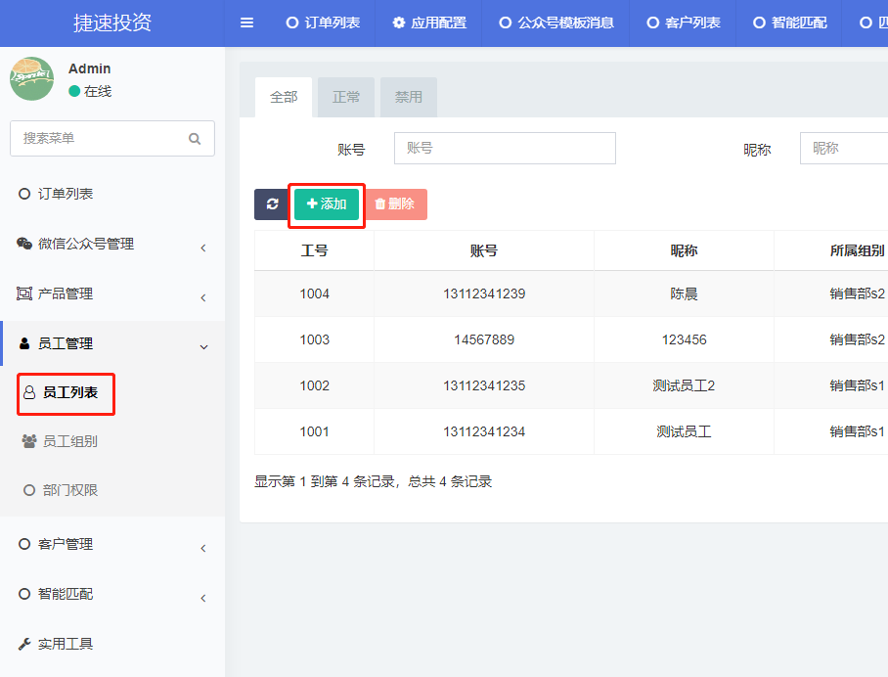888x677 pixels.
Task: Sort by the 昵称 column header
Action: coord(684,250)
